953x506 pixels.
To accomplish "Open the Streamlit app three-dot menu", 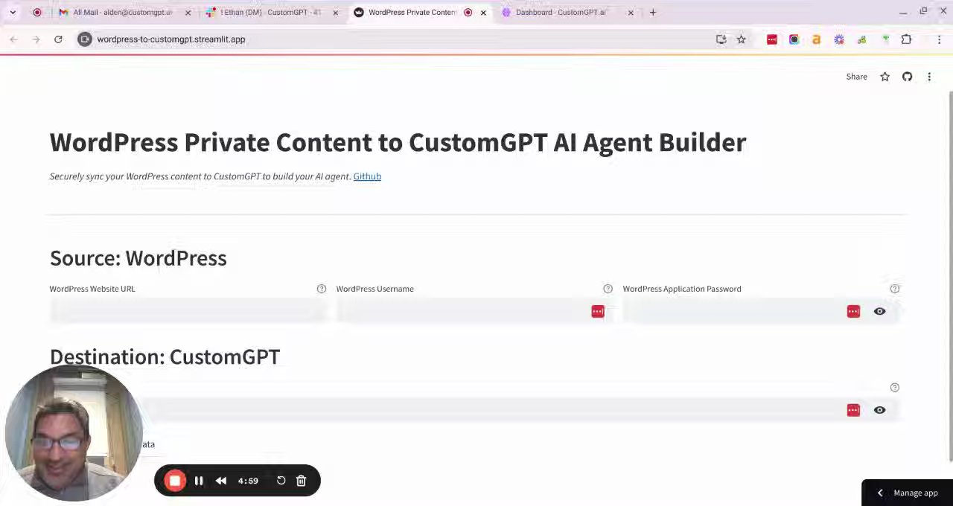I will point(929,77).
